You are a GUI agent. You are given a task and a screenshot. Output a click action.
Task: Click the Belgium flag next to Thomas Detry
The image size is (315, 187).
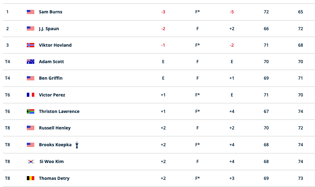point(31,178)
